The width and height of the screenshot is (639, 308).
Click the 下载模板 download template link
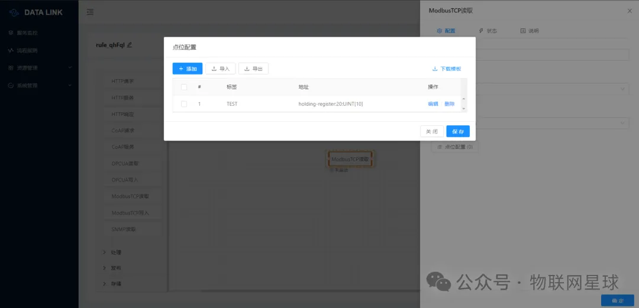tap(447, 69)
